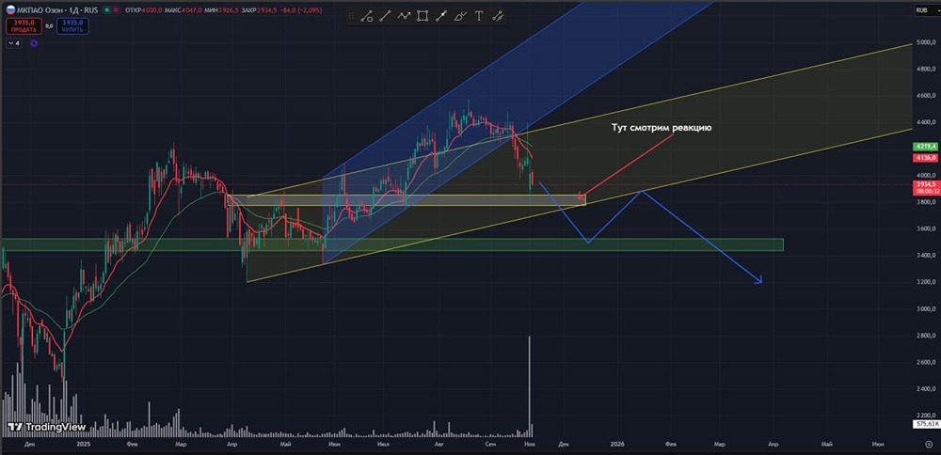Screen dimensions: 941x455
Task: Select the zigzag path drawing tool
Action: pos(405,17)
